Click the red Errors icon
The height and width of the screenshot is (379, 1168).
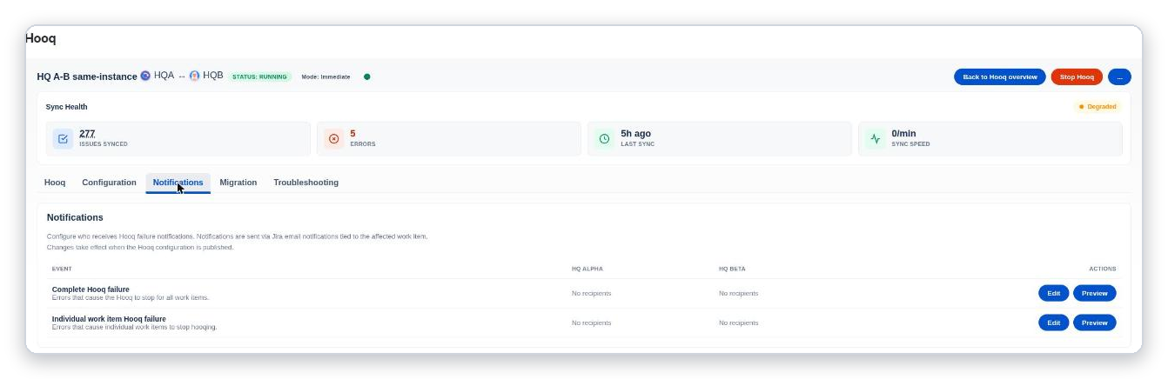[333, 138]
